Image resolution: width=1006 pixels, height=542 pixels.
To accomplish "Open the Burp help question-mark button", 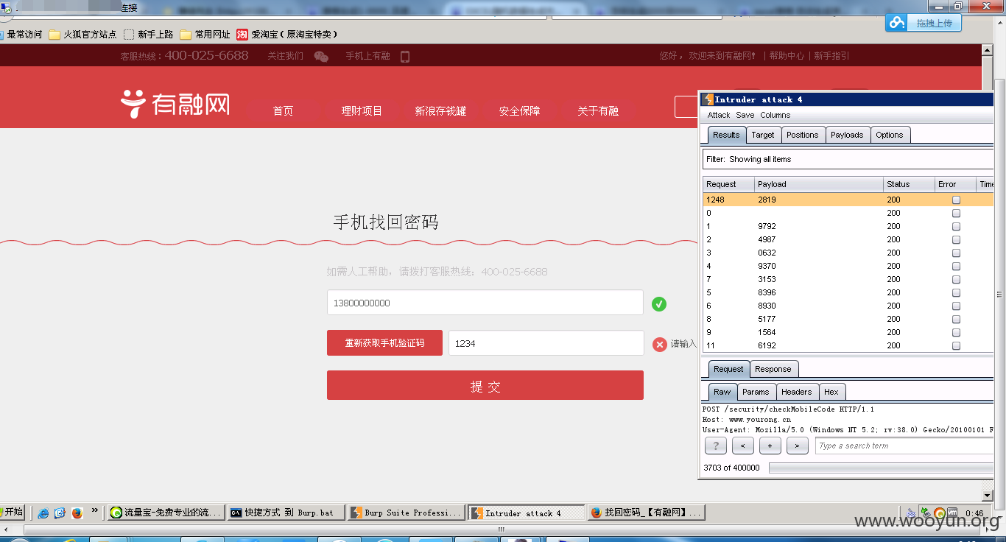I will [x=716, y=446].
